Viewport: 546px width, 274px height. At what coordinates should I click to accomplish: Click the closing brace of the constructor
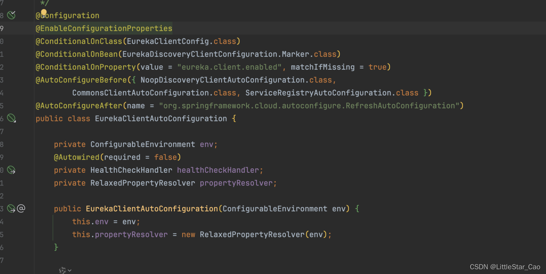click(x=56, y=247)
